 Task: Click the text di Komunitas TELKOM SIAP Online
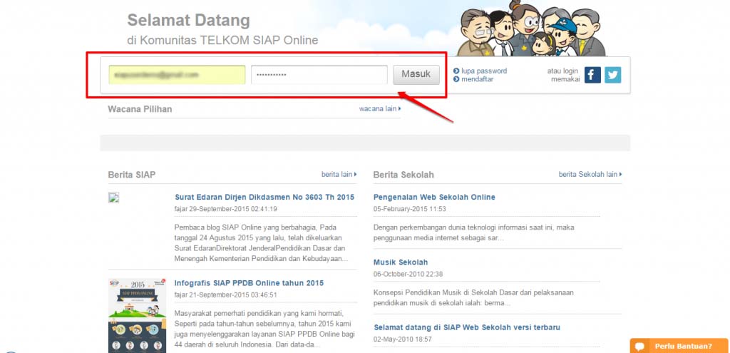222,41
